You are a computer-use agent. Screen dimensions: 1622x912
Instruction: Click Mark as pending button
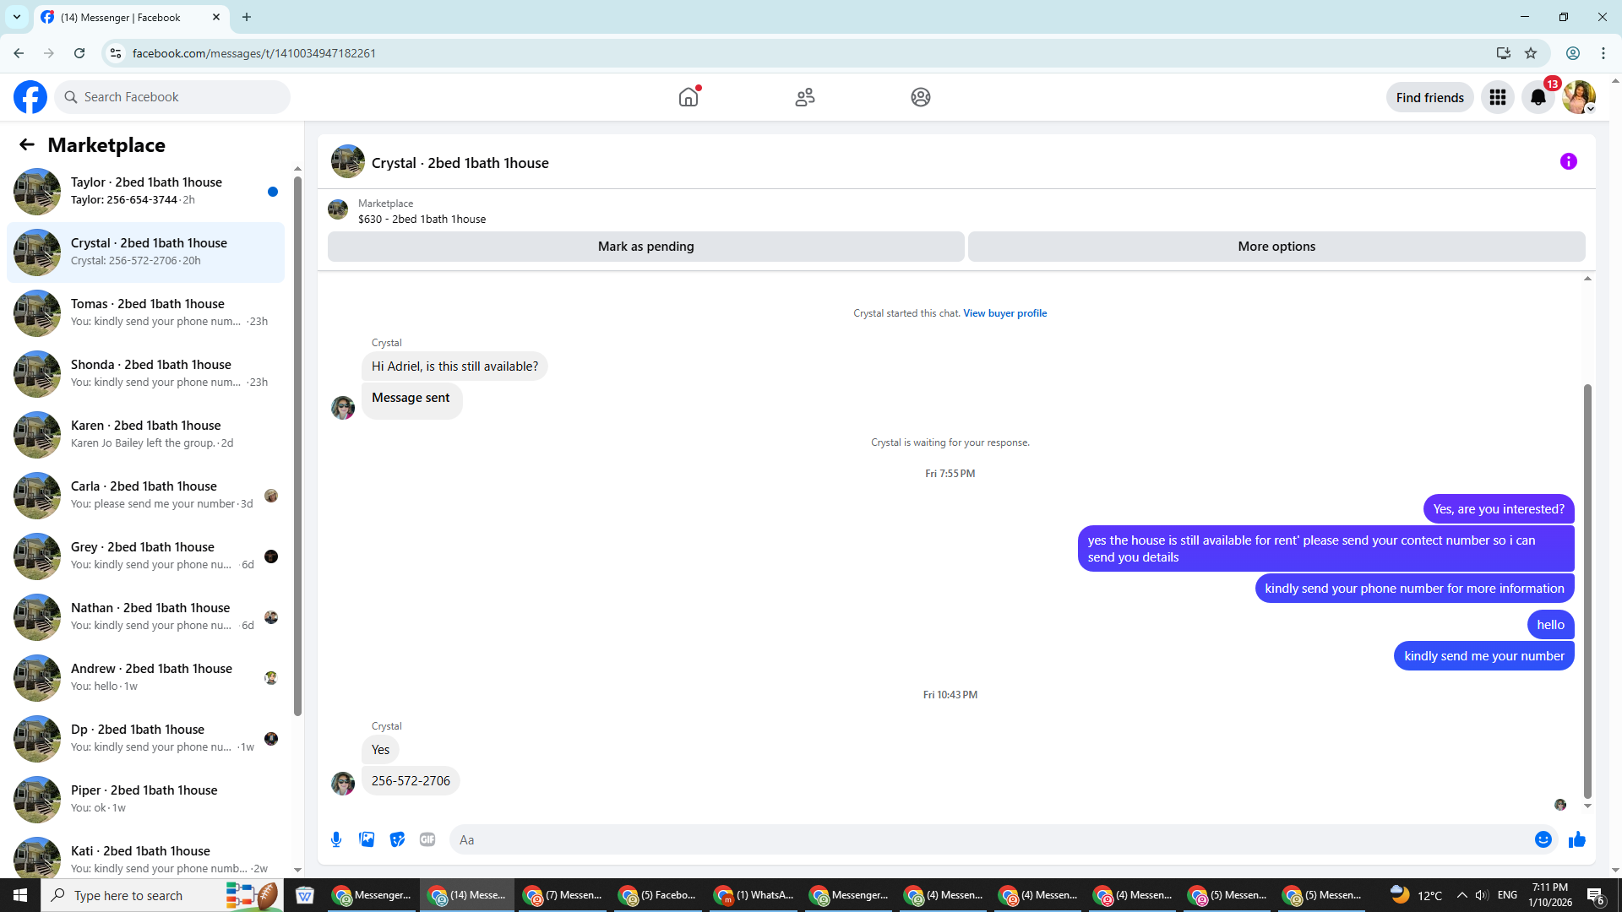pos(645,247)
